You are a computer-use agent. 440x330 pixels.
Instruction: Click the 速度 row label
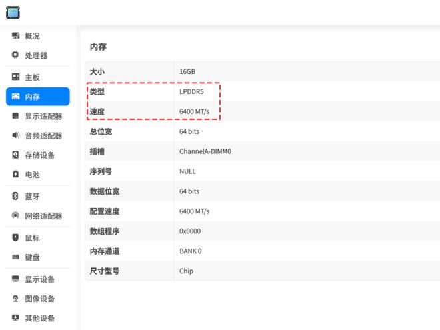(97, 111)
